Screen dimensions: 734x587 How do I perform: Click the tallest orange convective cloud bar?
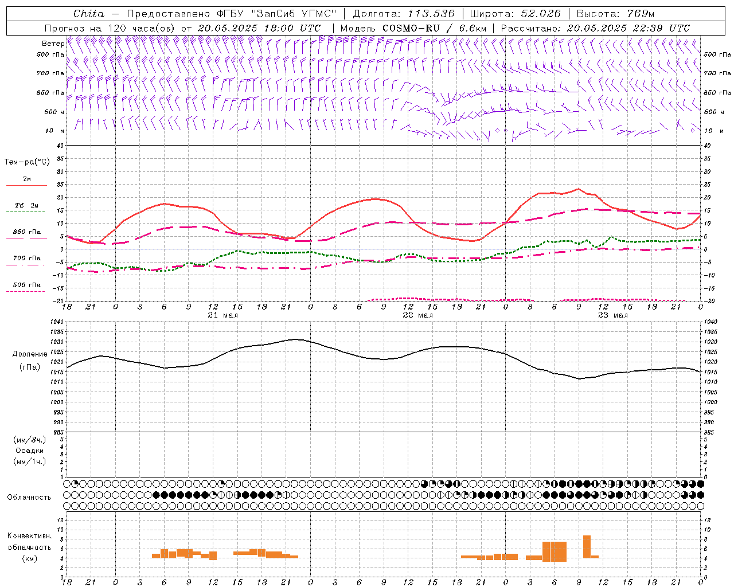click(x=587, y=546)
